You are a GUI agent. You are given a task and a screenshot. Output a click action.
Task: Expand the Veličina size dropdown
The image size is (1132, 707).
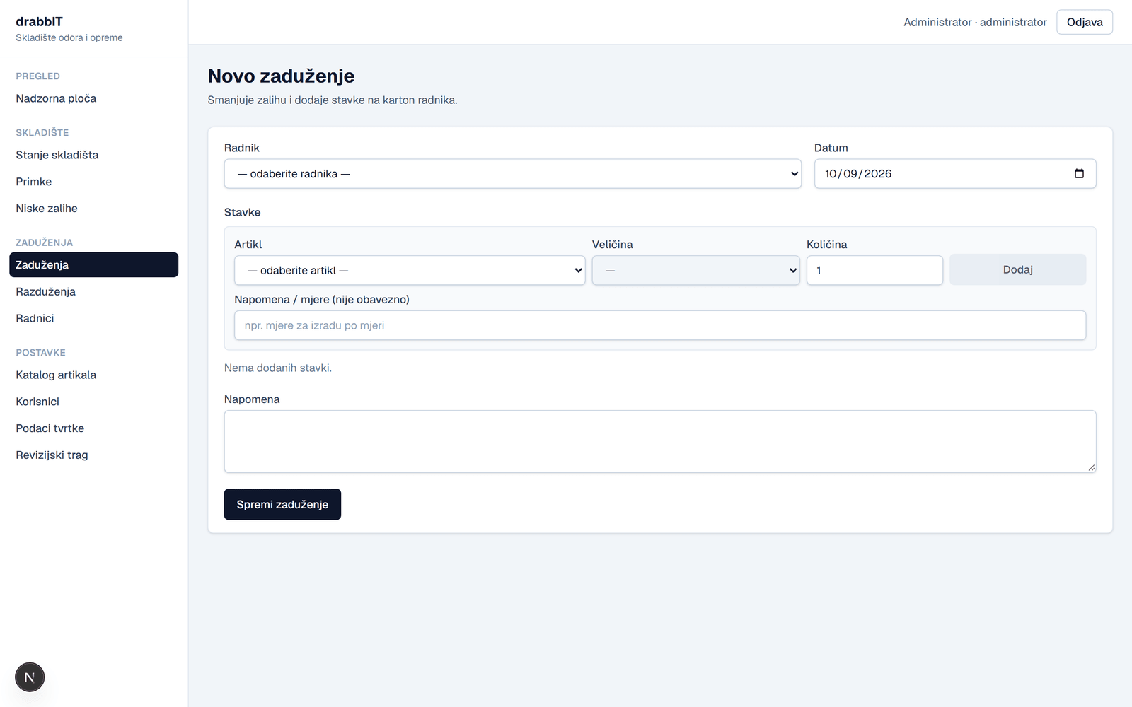[x=696, y=270]
